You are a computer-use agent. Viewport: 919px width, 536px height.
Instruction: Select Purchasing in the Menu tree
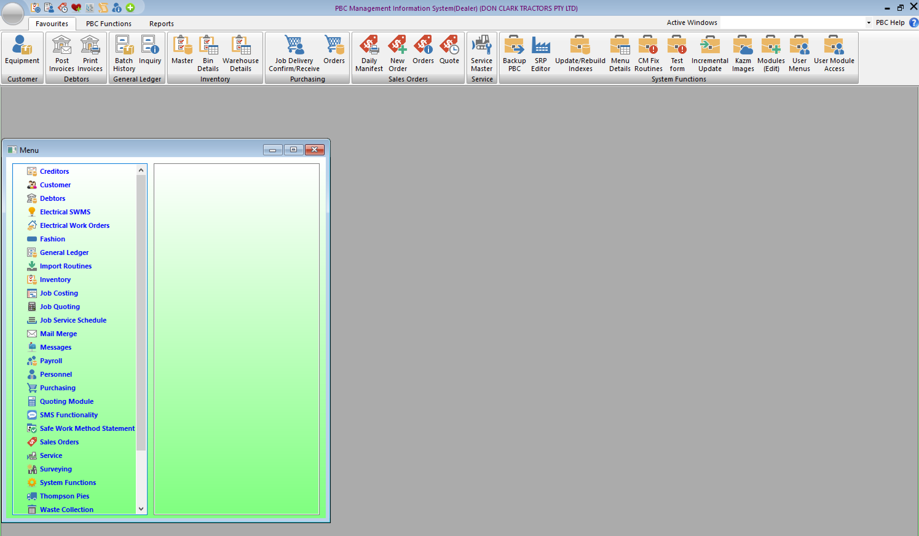(57, 387)
